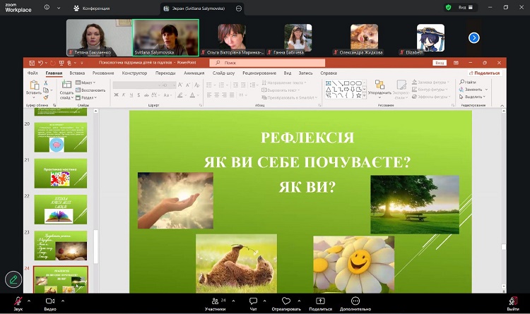Open the Анимация ribbon tab
This screenshot has width=530, height=314.
[x=194, y=73]
